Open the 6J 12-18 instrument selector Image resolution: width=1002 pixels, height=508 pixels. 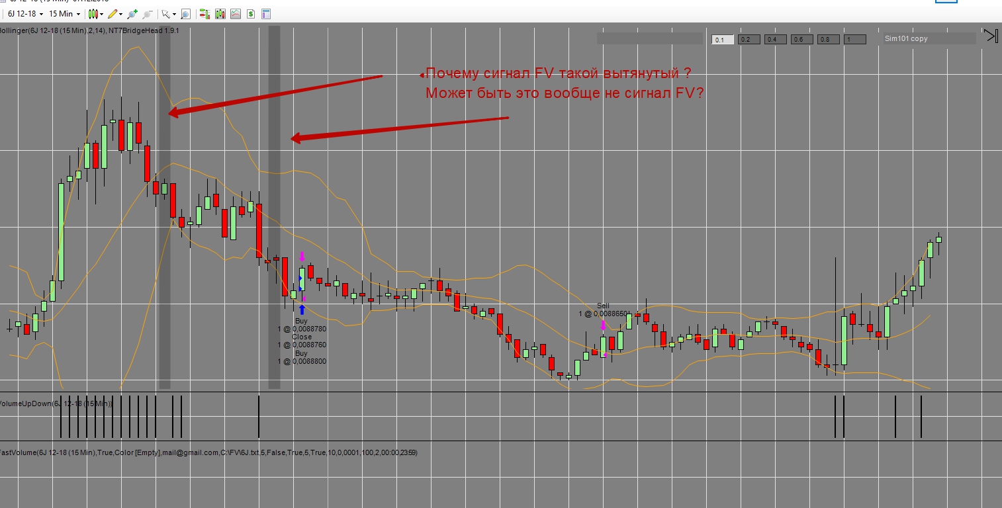(25, 14)
